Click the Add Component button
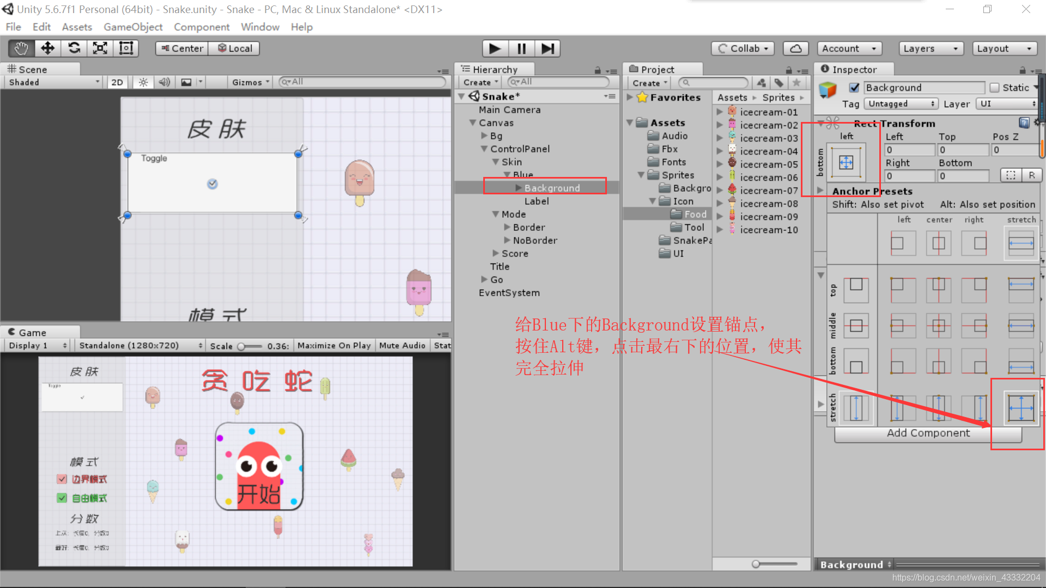The width and height of the screenshot is (1046, 588). click(x=928, y=433)
